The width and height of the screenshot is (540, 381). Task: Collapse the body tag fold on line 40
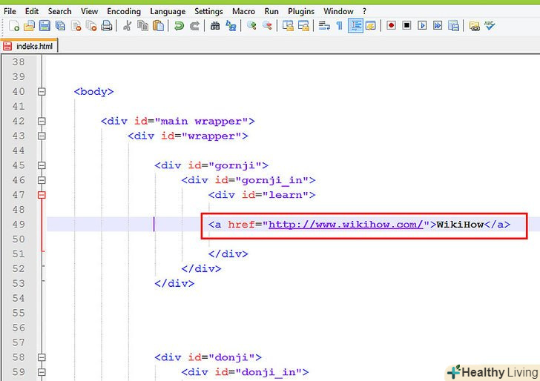[x=42, y=92]
